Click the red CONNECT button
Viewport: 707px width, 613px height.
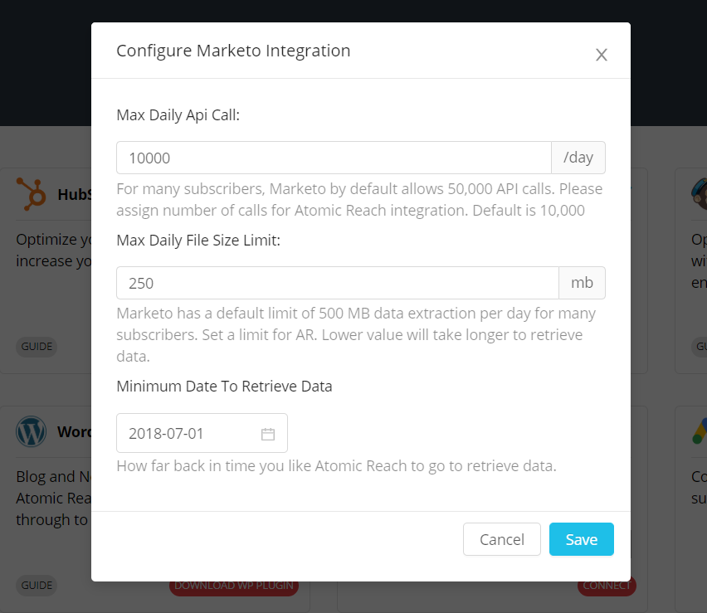[607, 586]
